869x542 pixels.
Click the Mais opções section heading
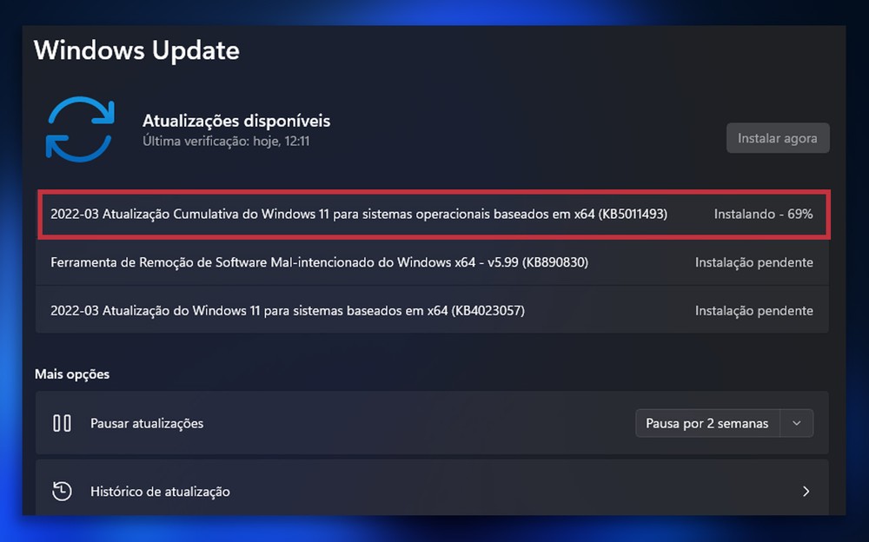pyautogui.click(x=72, y=374)
